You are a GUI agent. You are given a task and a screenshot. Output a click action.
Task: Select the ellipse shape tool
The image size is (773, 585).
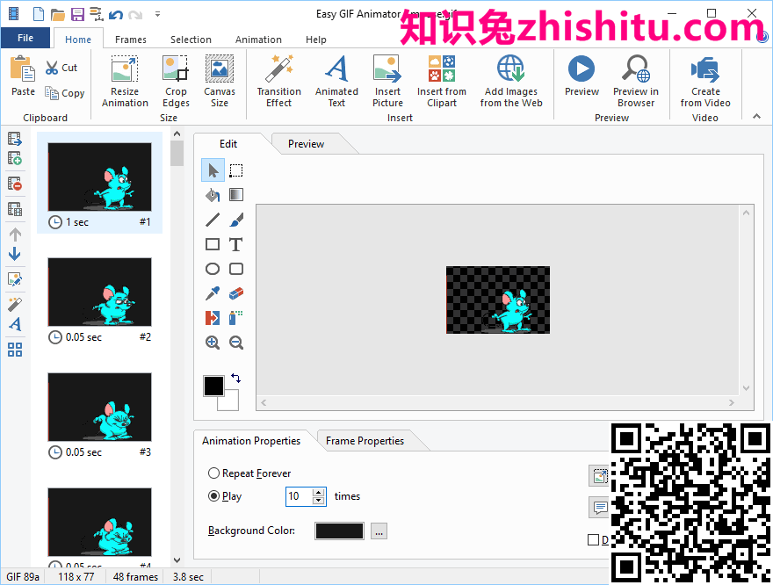coord(213,269)
